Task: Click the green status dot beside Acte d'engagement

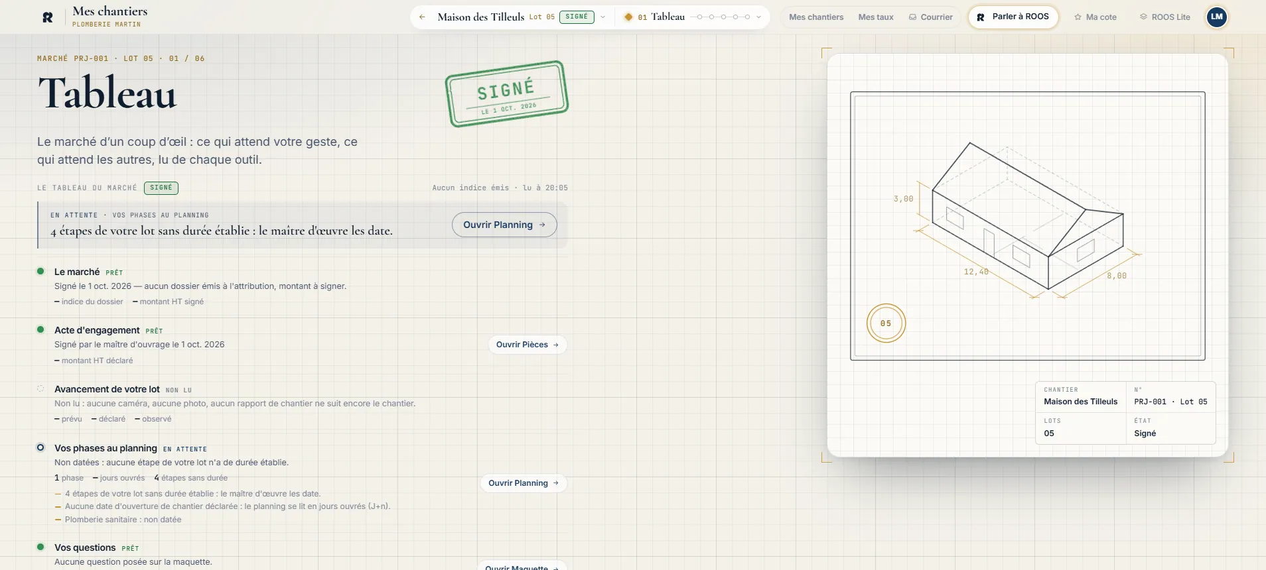Action: tap(40, 329)
